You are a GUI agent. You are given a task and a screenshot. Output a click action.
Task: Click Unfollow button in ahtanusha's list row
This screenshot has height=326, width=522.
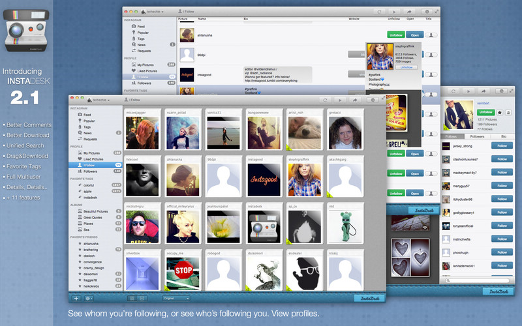pos(395,35)
